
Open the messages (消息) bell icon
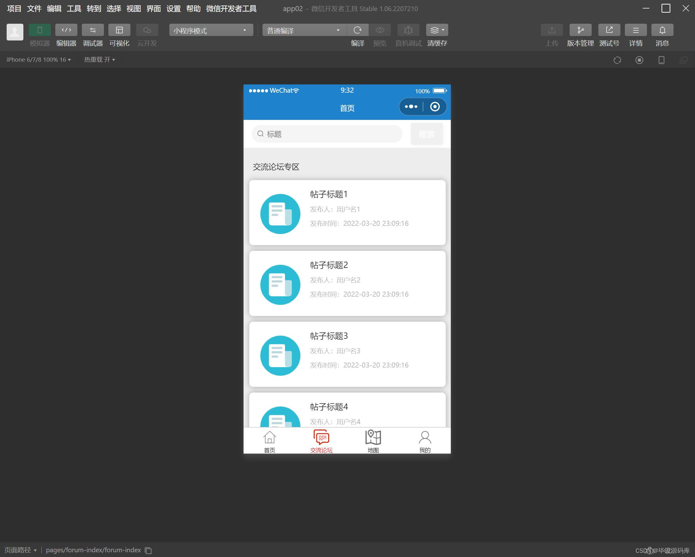[x=662, y=30]
